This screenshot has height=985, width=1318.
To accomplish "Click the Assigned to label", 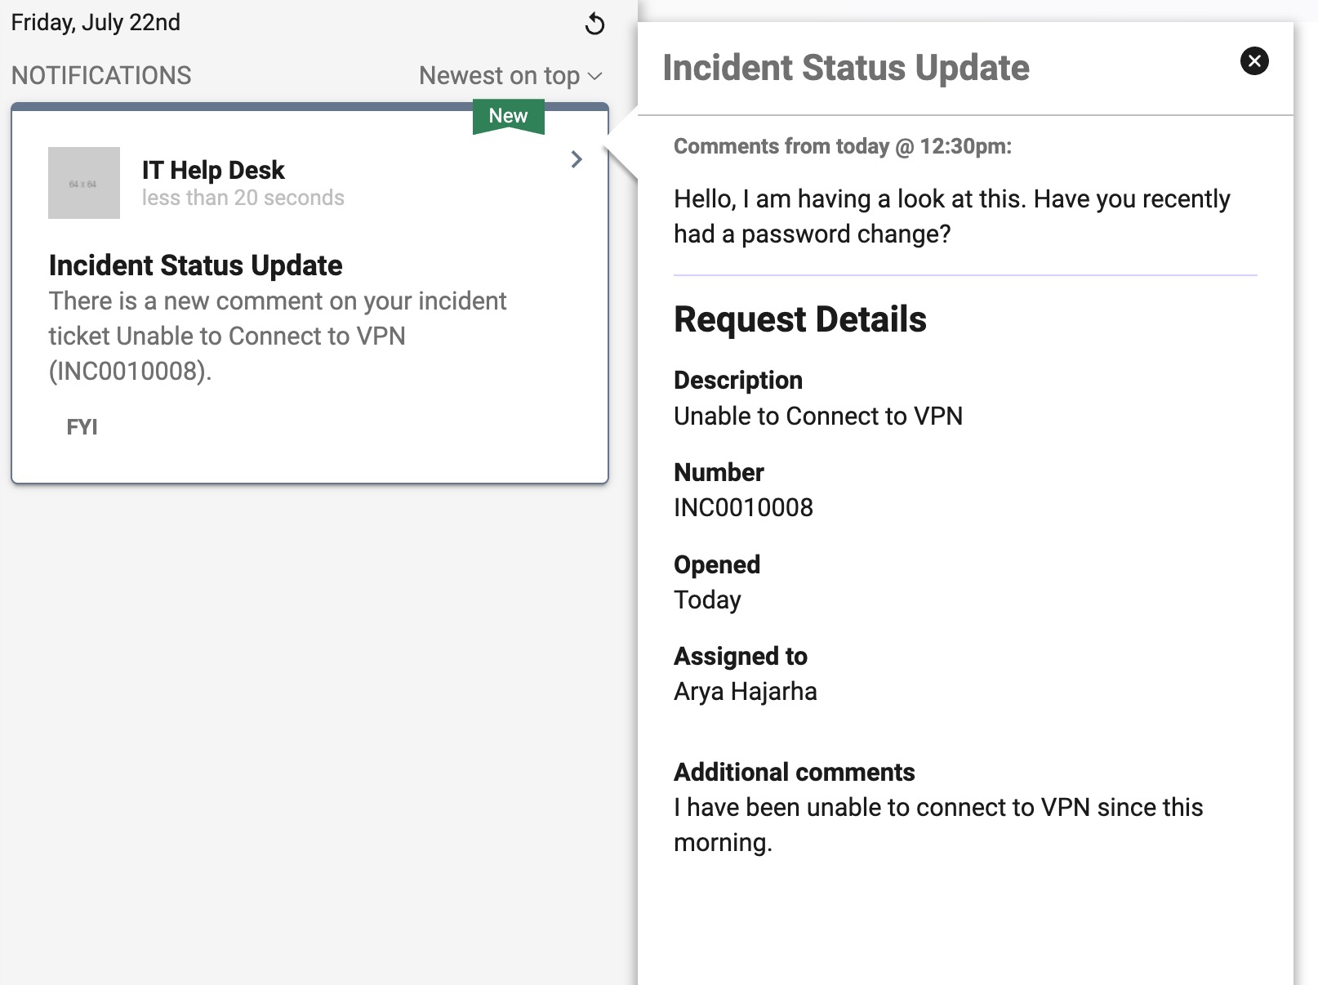I will click(x=741, y=657).
